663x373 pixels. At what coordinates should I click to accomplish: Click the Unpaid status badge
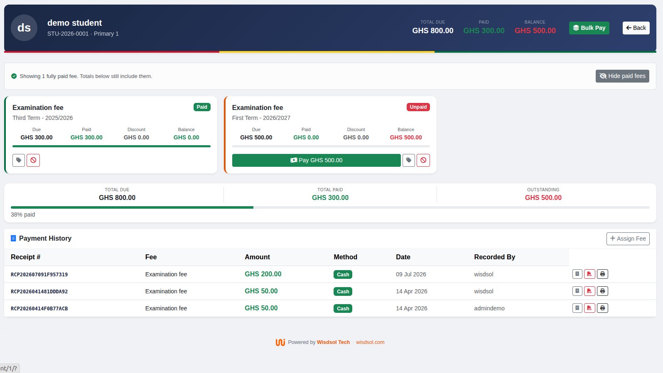tap(418, 107)
